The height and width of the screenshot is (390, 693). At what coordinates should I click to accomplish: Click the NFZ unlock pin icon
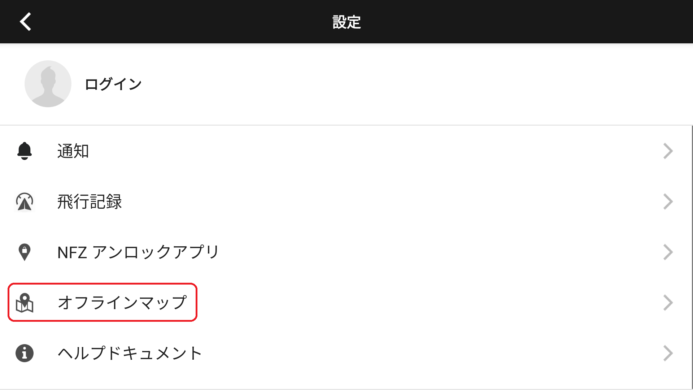(25, 252)
